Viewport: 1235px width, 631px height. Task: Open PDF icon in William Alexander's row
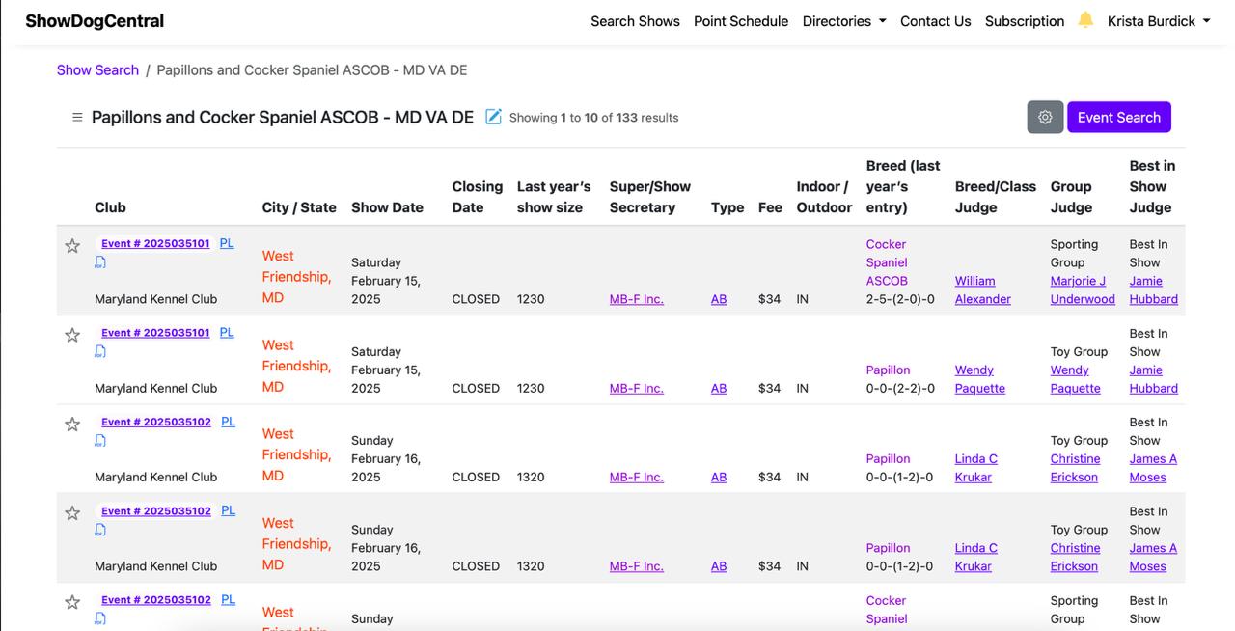[x=100, y=262]
